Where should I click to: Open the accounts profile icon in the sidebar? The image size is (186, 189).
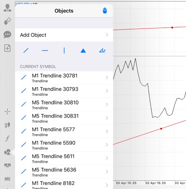(x=7, y=8)
